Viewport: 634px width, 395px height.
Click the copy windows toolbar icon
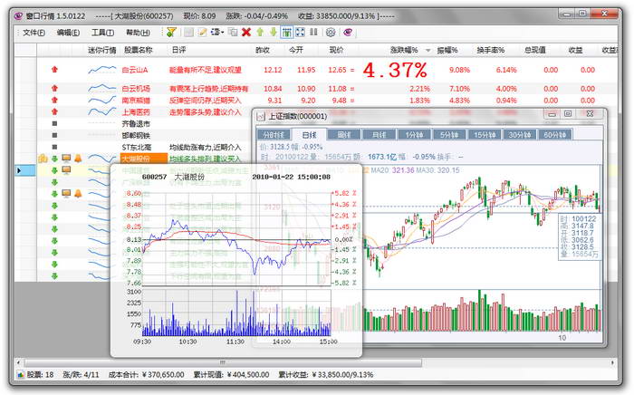point(233,32)
